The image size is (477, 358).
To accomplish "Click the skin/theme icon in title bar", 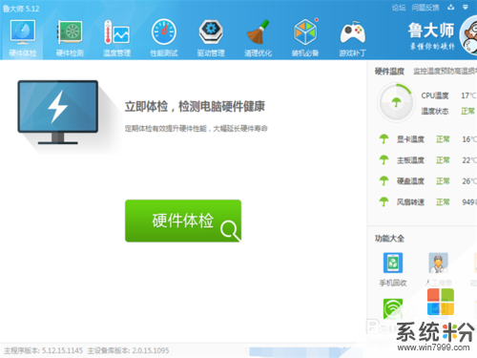I will [x=451, y=7].
